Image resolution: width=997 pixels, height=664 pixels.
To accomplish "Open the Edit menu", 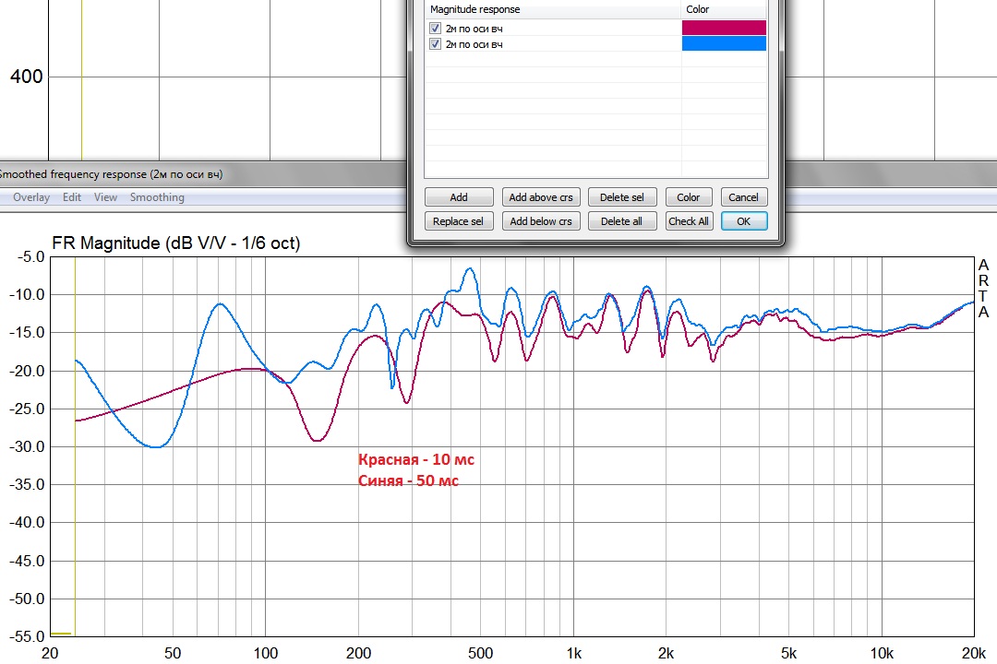I will [72, 197].
